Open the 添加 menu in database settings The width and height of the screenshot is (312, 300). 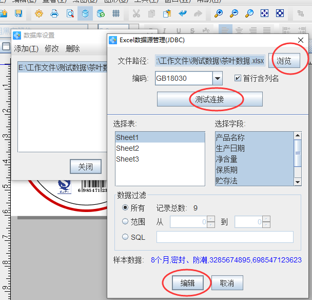(x=26, y=49)
